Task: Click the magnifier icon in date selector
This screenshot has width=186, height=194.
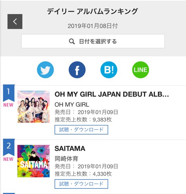Action: 72,41
